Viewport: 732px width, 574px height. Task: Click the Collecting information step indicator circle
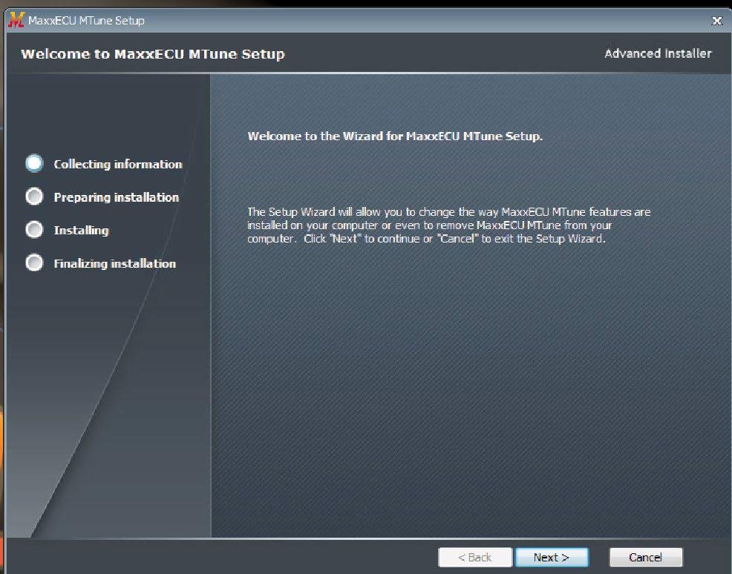[x=35, y=164]
